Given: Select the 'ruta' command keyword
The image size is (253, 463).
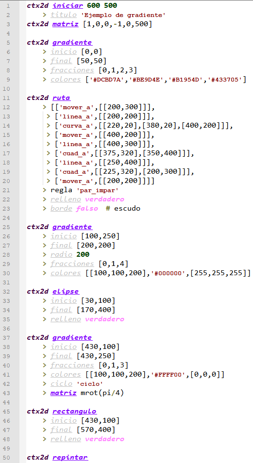Looking at the screenshot, I should coord(61,98).
